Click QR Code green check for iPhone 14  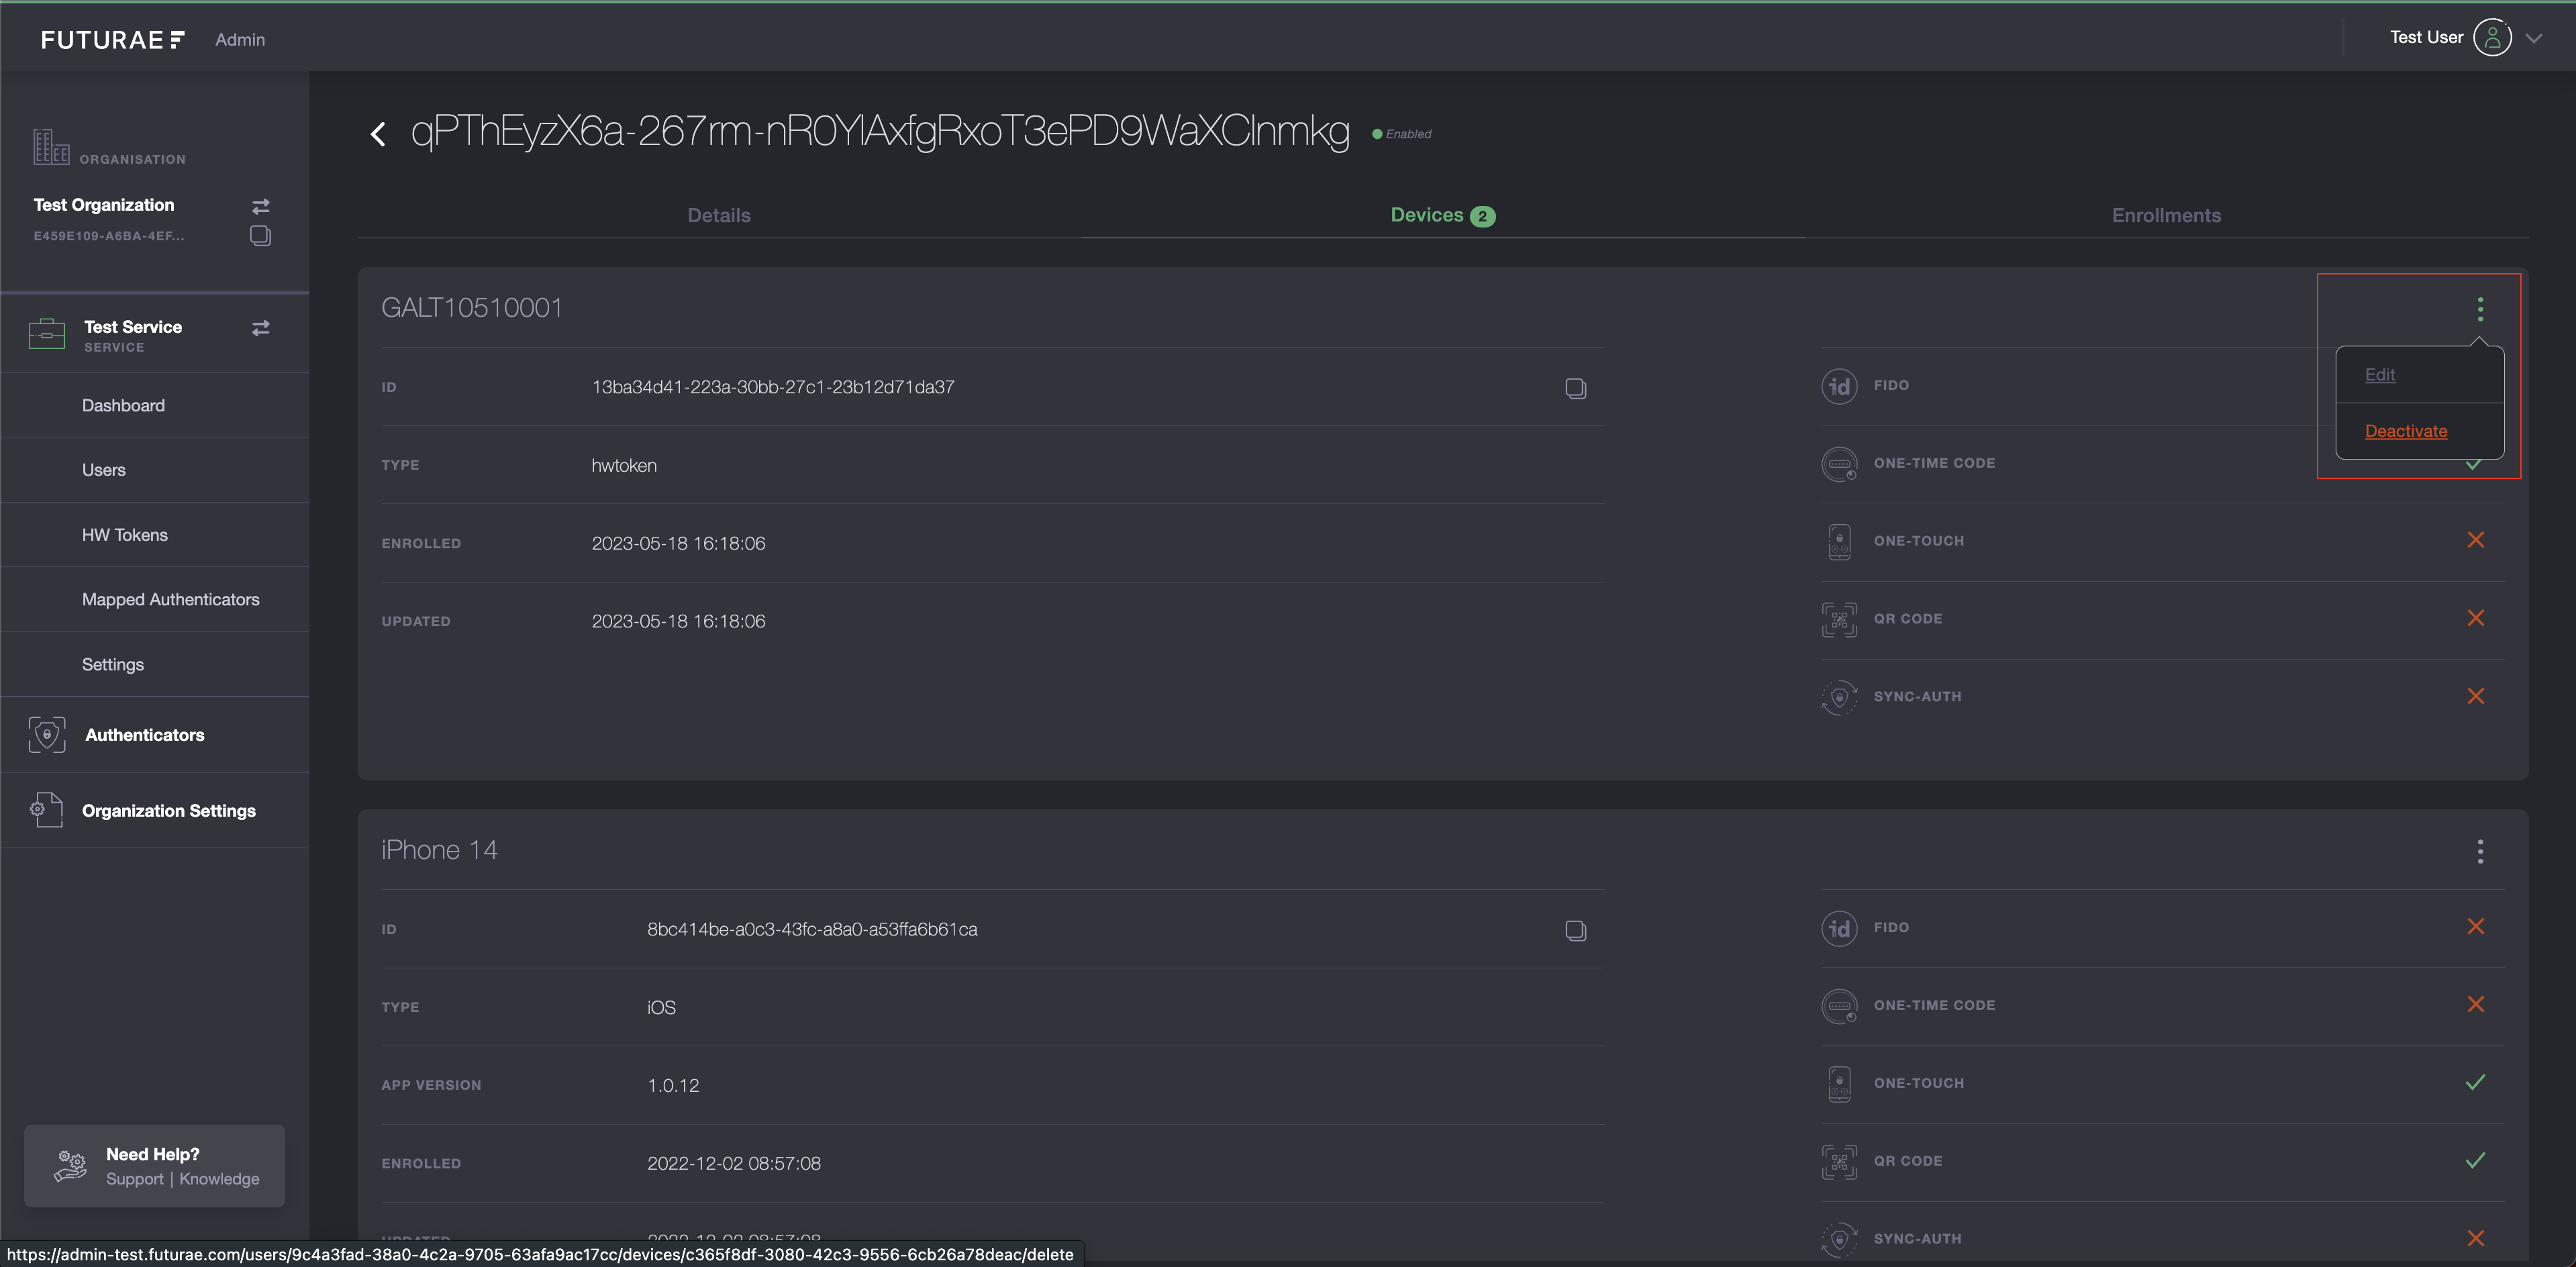click(2476, 1160)
